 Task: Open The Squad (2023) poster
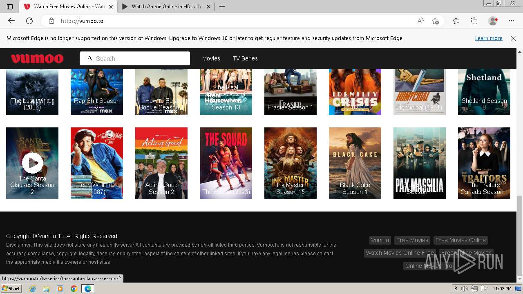[x=226, y=163]
